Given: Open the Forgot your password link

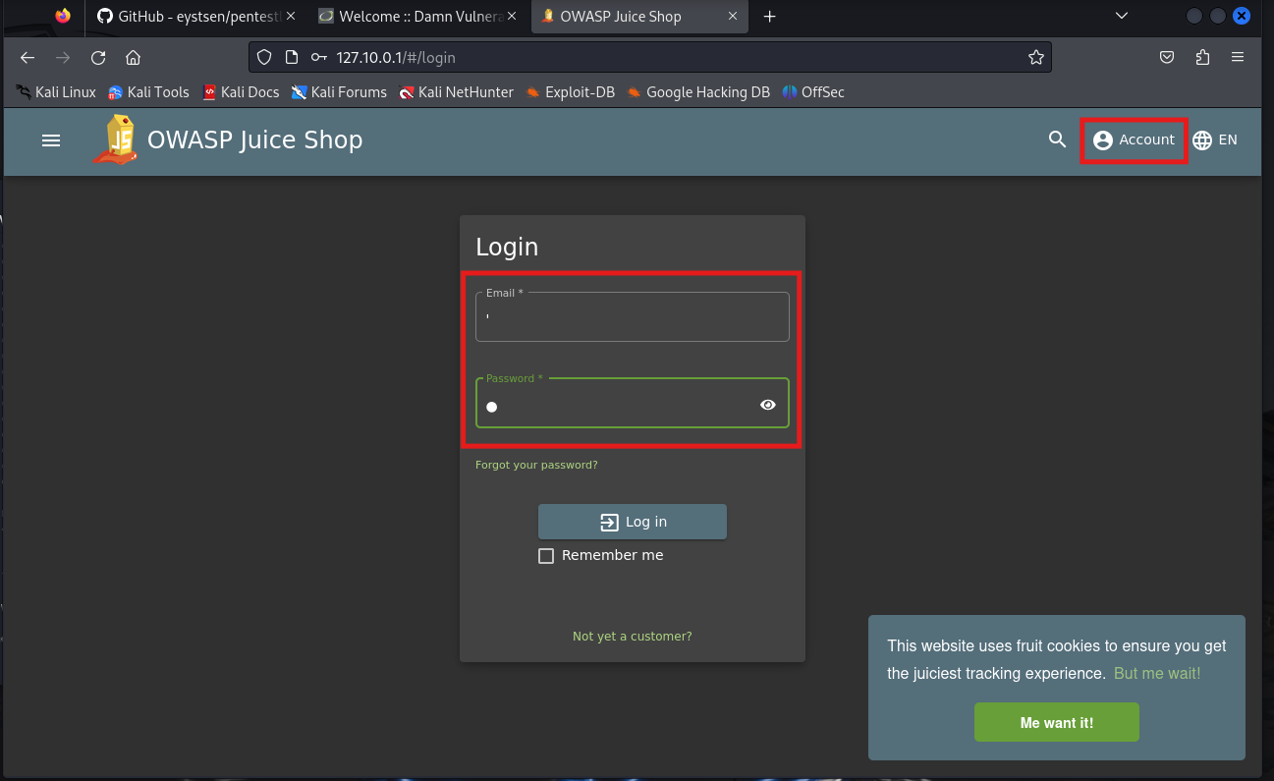Looking at the screenshot, I should click(536, 465).
